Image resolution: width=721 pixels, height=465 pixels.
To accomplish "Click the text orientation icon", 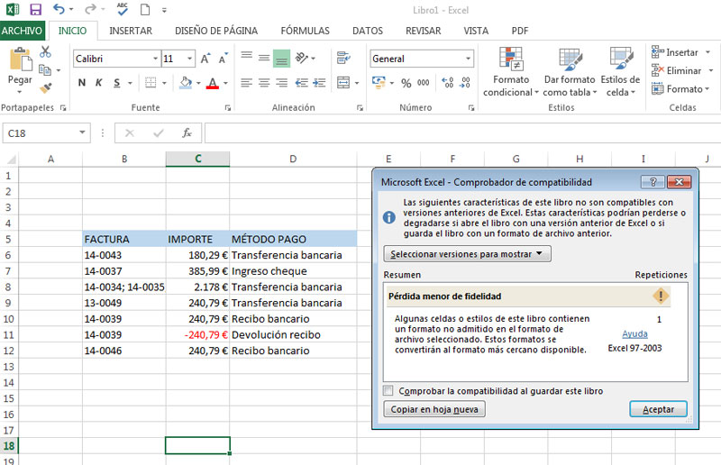I will 302,58.
